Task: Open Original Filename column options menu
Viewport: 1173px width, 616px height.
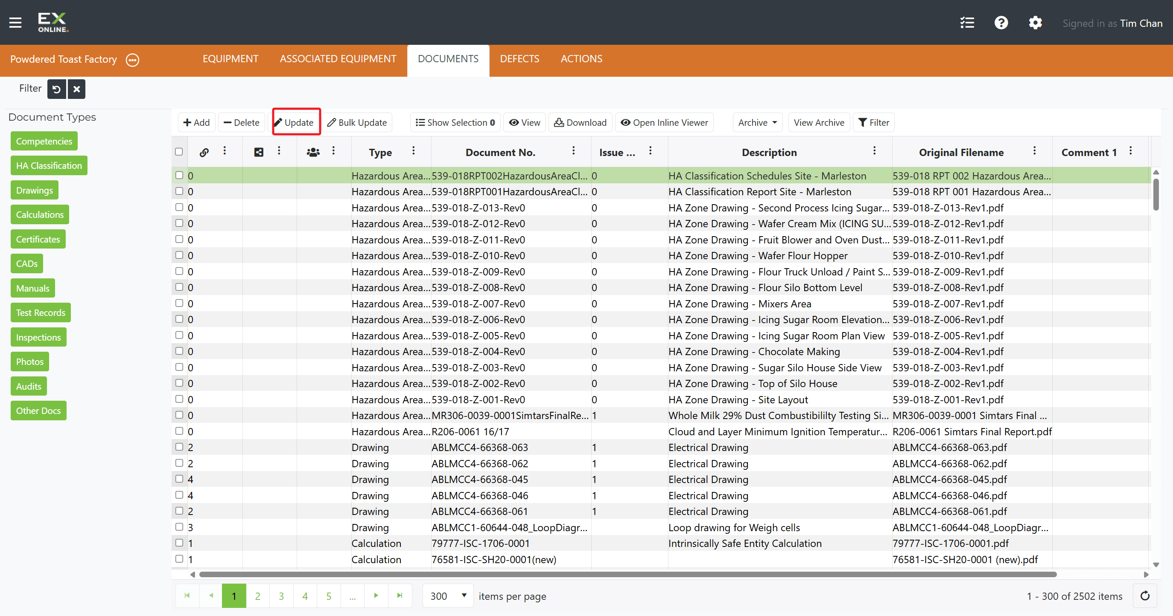Action: [1035, 151]
